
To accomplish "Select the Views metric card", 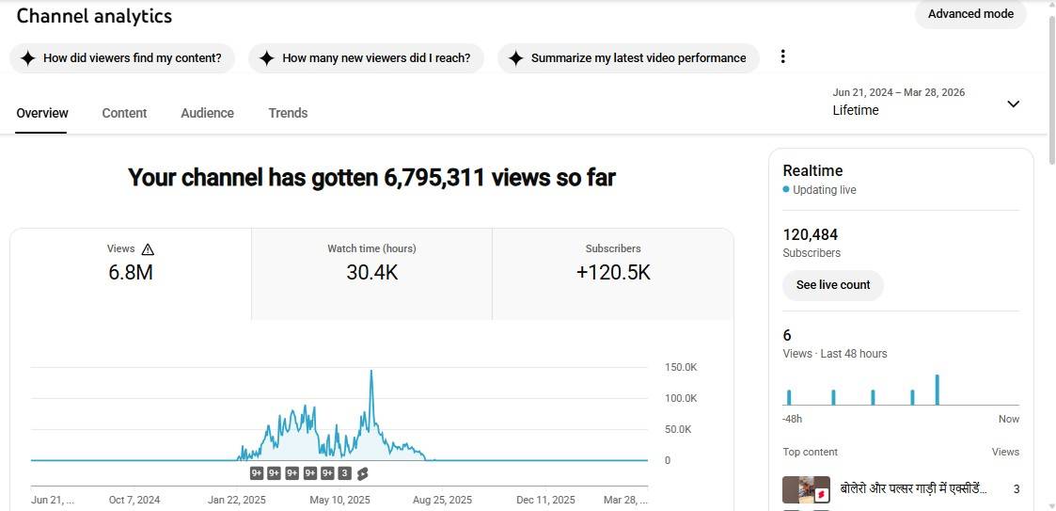I will pos(131,273).
